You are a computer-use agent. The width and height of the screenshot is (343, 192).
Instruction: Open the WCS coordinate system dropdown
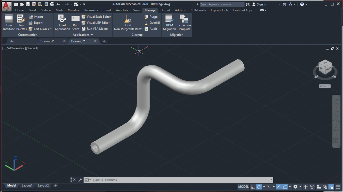[x=325, y=86]
